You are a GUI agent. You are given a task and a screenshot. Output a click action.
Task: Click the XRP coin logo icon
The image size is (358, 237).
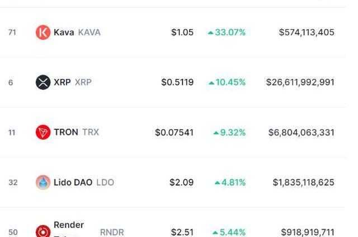coord(43,82)
